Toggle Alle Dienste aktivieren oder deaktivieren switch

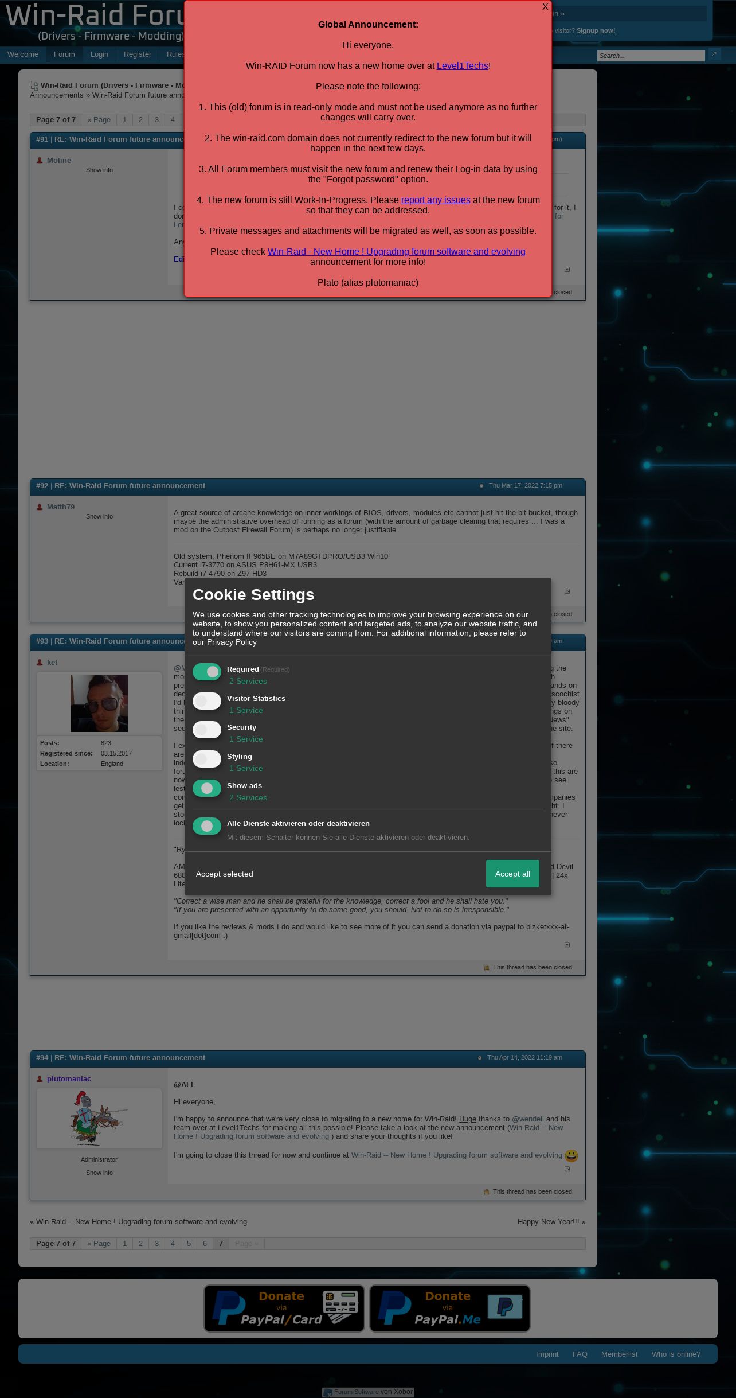(x=207, y=826)
